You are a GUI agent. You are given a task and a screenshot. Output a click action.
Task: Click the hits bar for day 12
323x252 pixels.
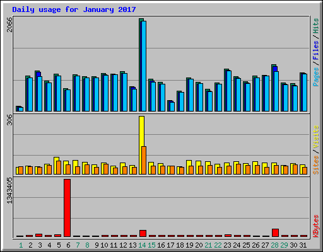122,91
